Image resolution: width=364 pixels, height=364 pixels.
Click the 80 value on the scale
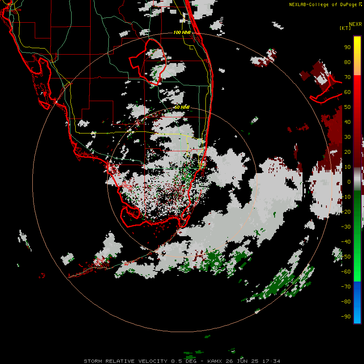(x=347, y=62)
